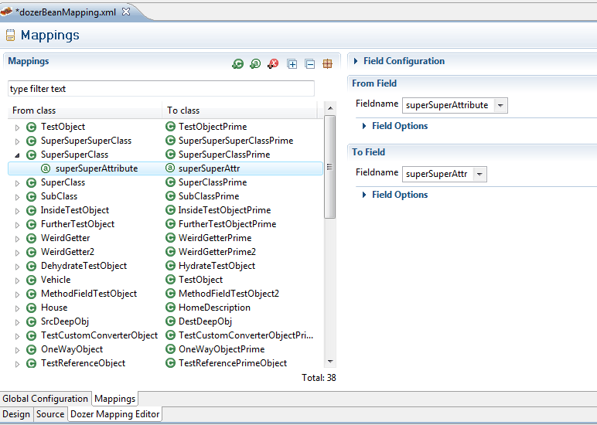The image size is (597, 425).
Task: Click the FurtherTestObject class icon
Action: pos(31,225)
